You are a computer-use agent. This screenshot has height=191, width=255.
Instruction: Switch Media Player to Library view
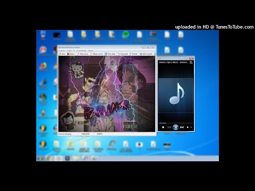(x=191, y=63)
